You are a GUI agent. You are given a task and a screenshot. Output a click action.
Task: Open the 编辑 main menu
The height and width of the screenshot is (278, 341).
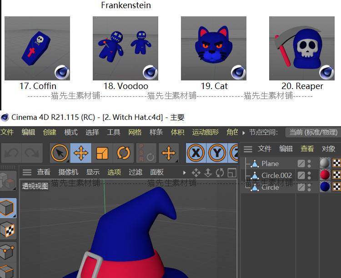(x=28, y=132)
